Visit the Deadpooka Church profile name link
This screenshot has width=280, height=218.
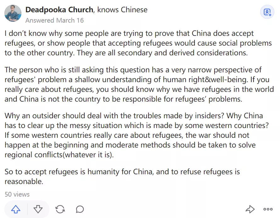point(59,10)
